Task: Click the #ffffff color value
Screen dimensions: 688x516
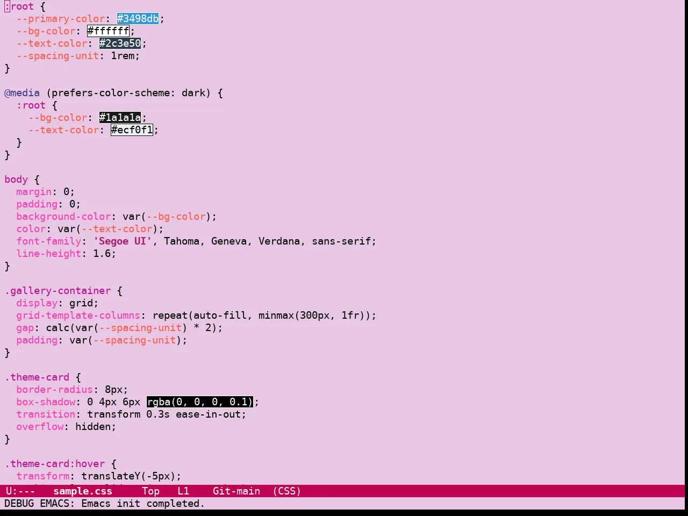Action: click(x=108, y=31)
